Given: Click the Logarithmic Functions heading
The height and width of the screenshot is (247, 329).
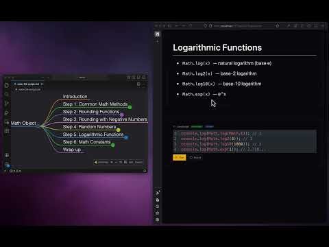Looking at the screenshot, I should (x=217, y=47).
